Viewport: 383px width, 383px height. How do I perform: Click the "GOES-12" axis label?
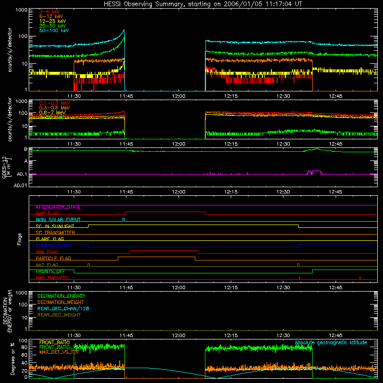4,167
